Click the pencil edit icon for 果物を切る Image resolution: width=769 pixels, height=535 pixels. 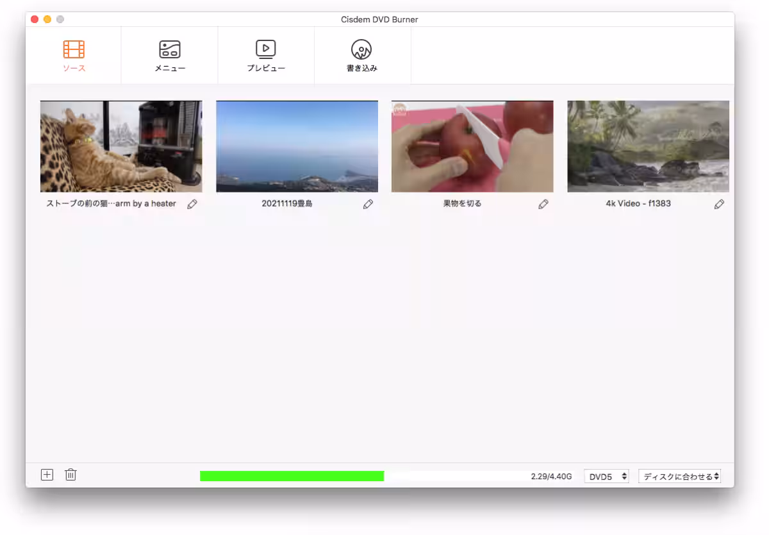[543, 204]
